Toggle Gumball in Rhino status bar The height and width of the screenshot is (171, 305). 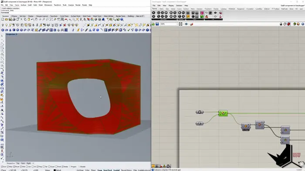116,170
